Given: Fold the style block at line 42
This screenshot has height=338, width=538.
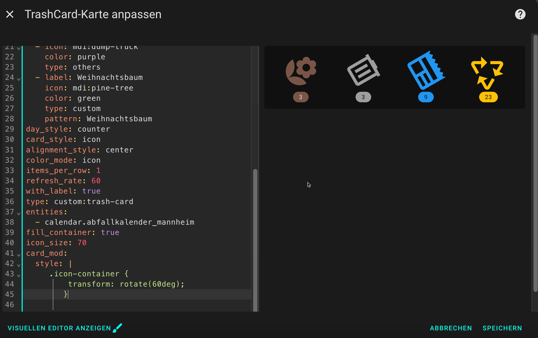Looking at the screenshot, I should [x=19, y=265].
